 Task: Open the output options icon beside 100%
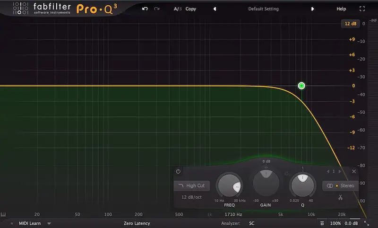click(x=322, y=223)
